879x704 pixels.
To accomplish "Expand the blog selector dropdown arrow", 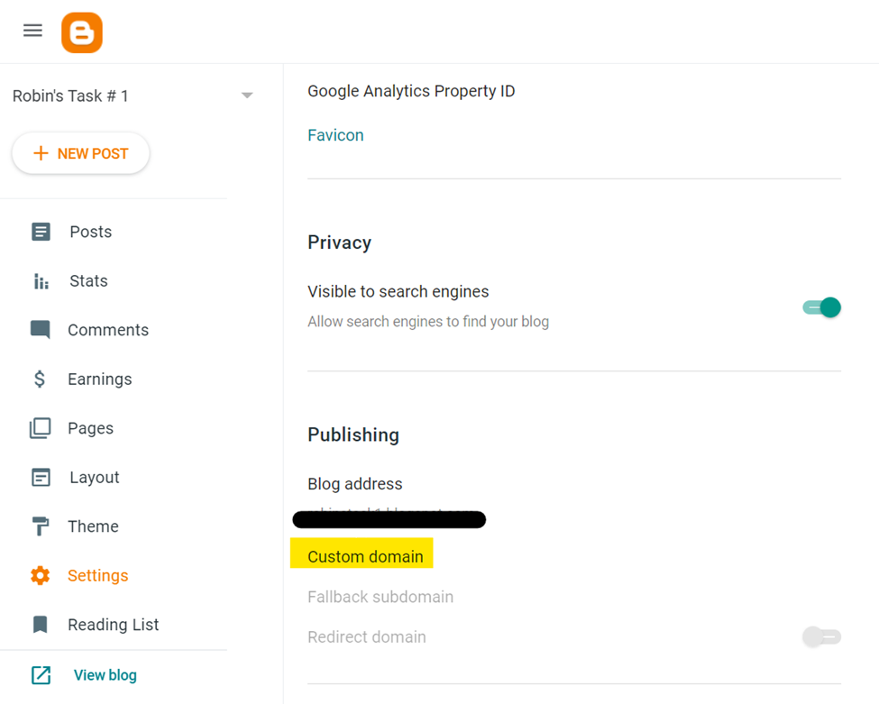I will 247,96.
